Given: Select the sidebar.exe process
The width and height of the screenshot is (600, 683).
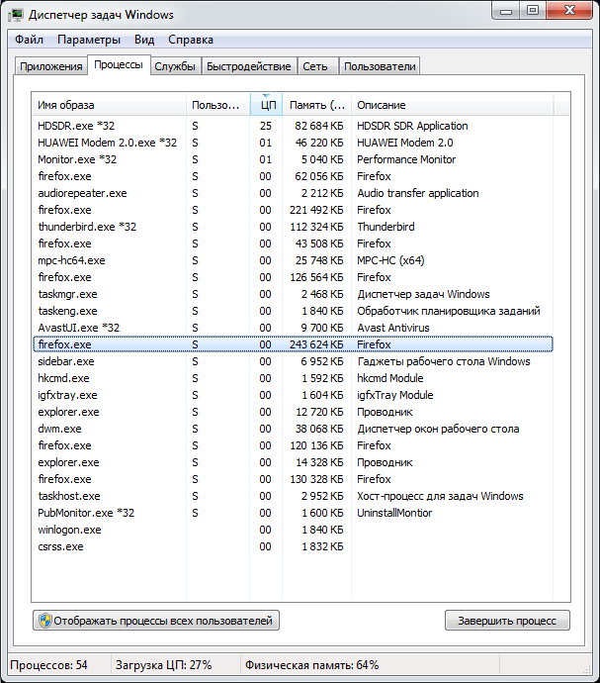Looking at the screenshot, I should click(293, 361).
